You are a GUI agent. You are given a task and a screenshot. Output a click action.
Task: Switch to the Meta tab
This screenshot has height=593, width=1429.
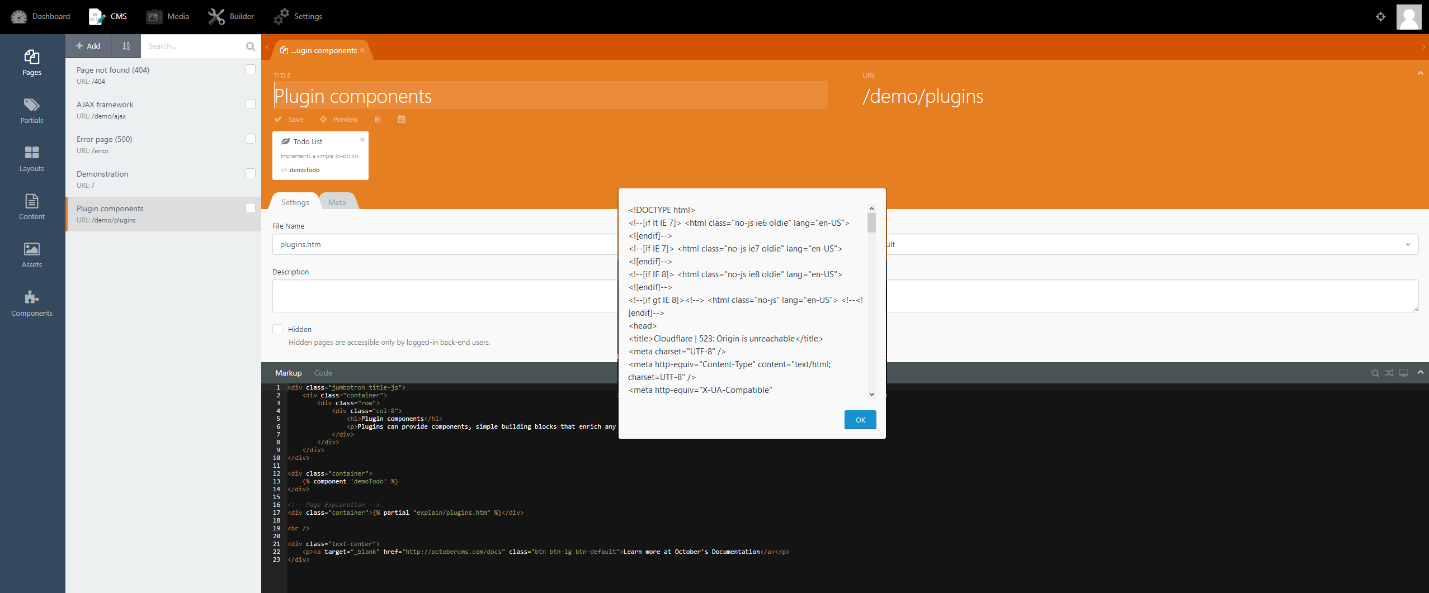337,202
